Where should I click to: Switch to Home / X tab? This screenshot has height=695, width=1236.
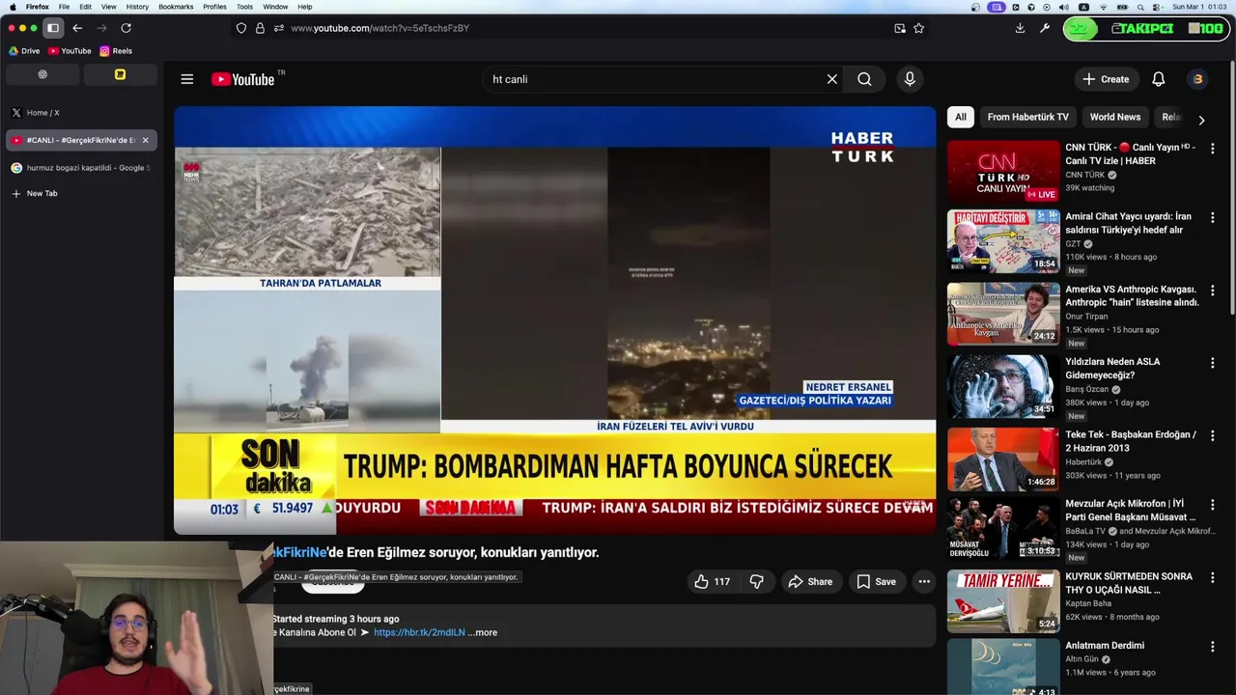click(81, 113)
